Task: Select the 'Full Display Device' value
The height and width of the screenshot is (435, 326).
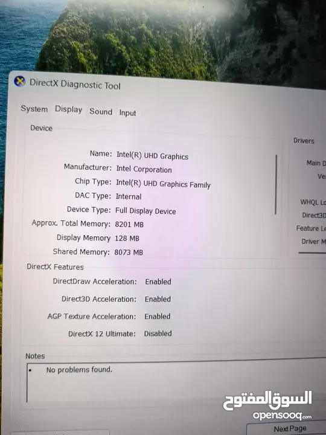Action: click(145, 211)
